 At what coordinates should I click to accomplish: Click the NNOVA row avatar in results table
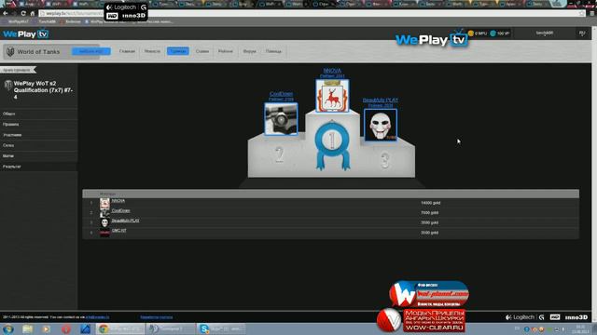coord(104,203)
